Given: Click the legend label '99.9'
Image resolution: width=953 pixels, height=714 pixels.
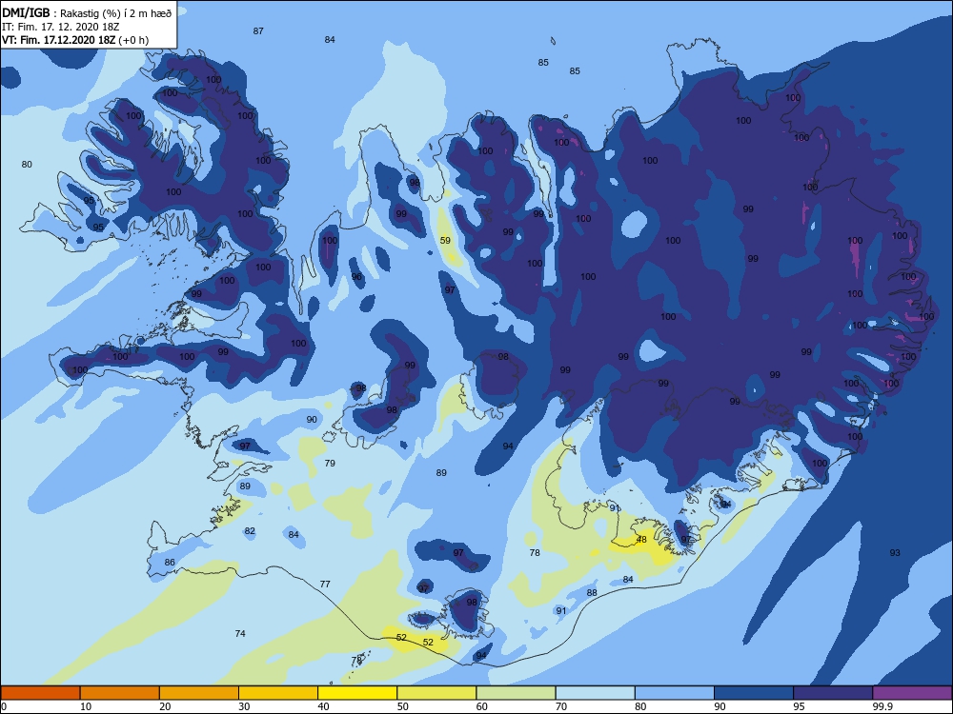Looking at the screenshot, I should click(882, 706).
